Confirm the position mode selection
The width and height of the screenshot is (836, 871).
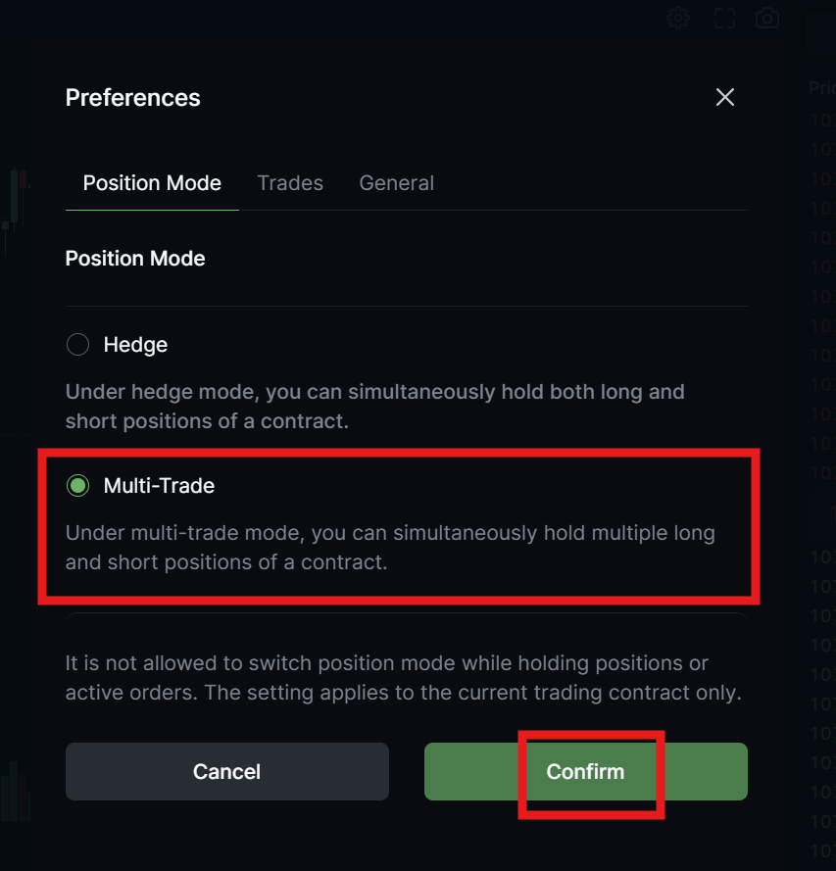point(585,771)
